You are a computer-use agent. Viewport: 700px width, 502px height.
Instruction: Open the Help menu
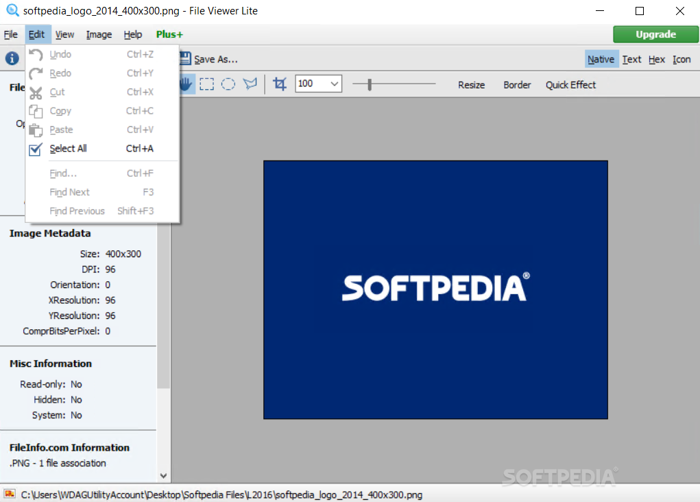133,34
